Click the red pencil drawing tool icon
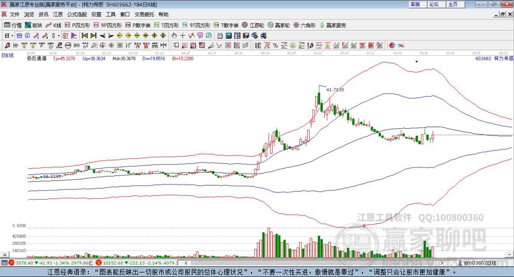Image resolution: width=514 pixels, height=277 pixels. [7, 45]
